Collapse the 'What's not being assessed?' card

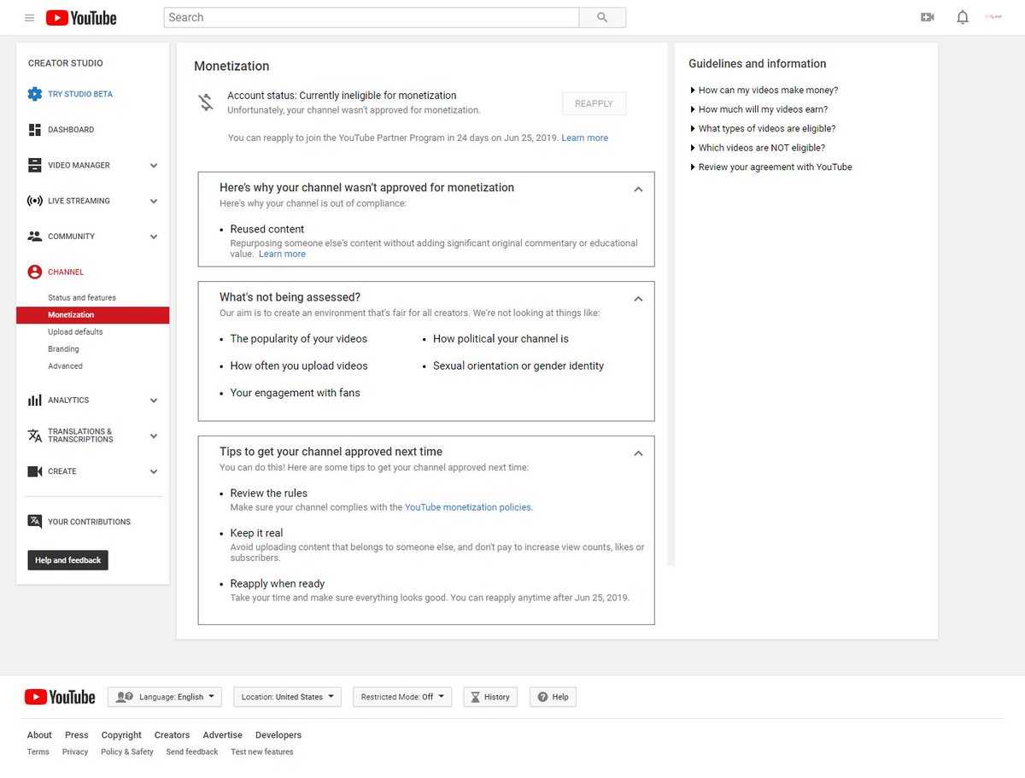click(638, 299)
